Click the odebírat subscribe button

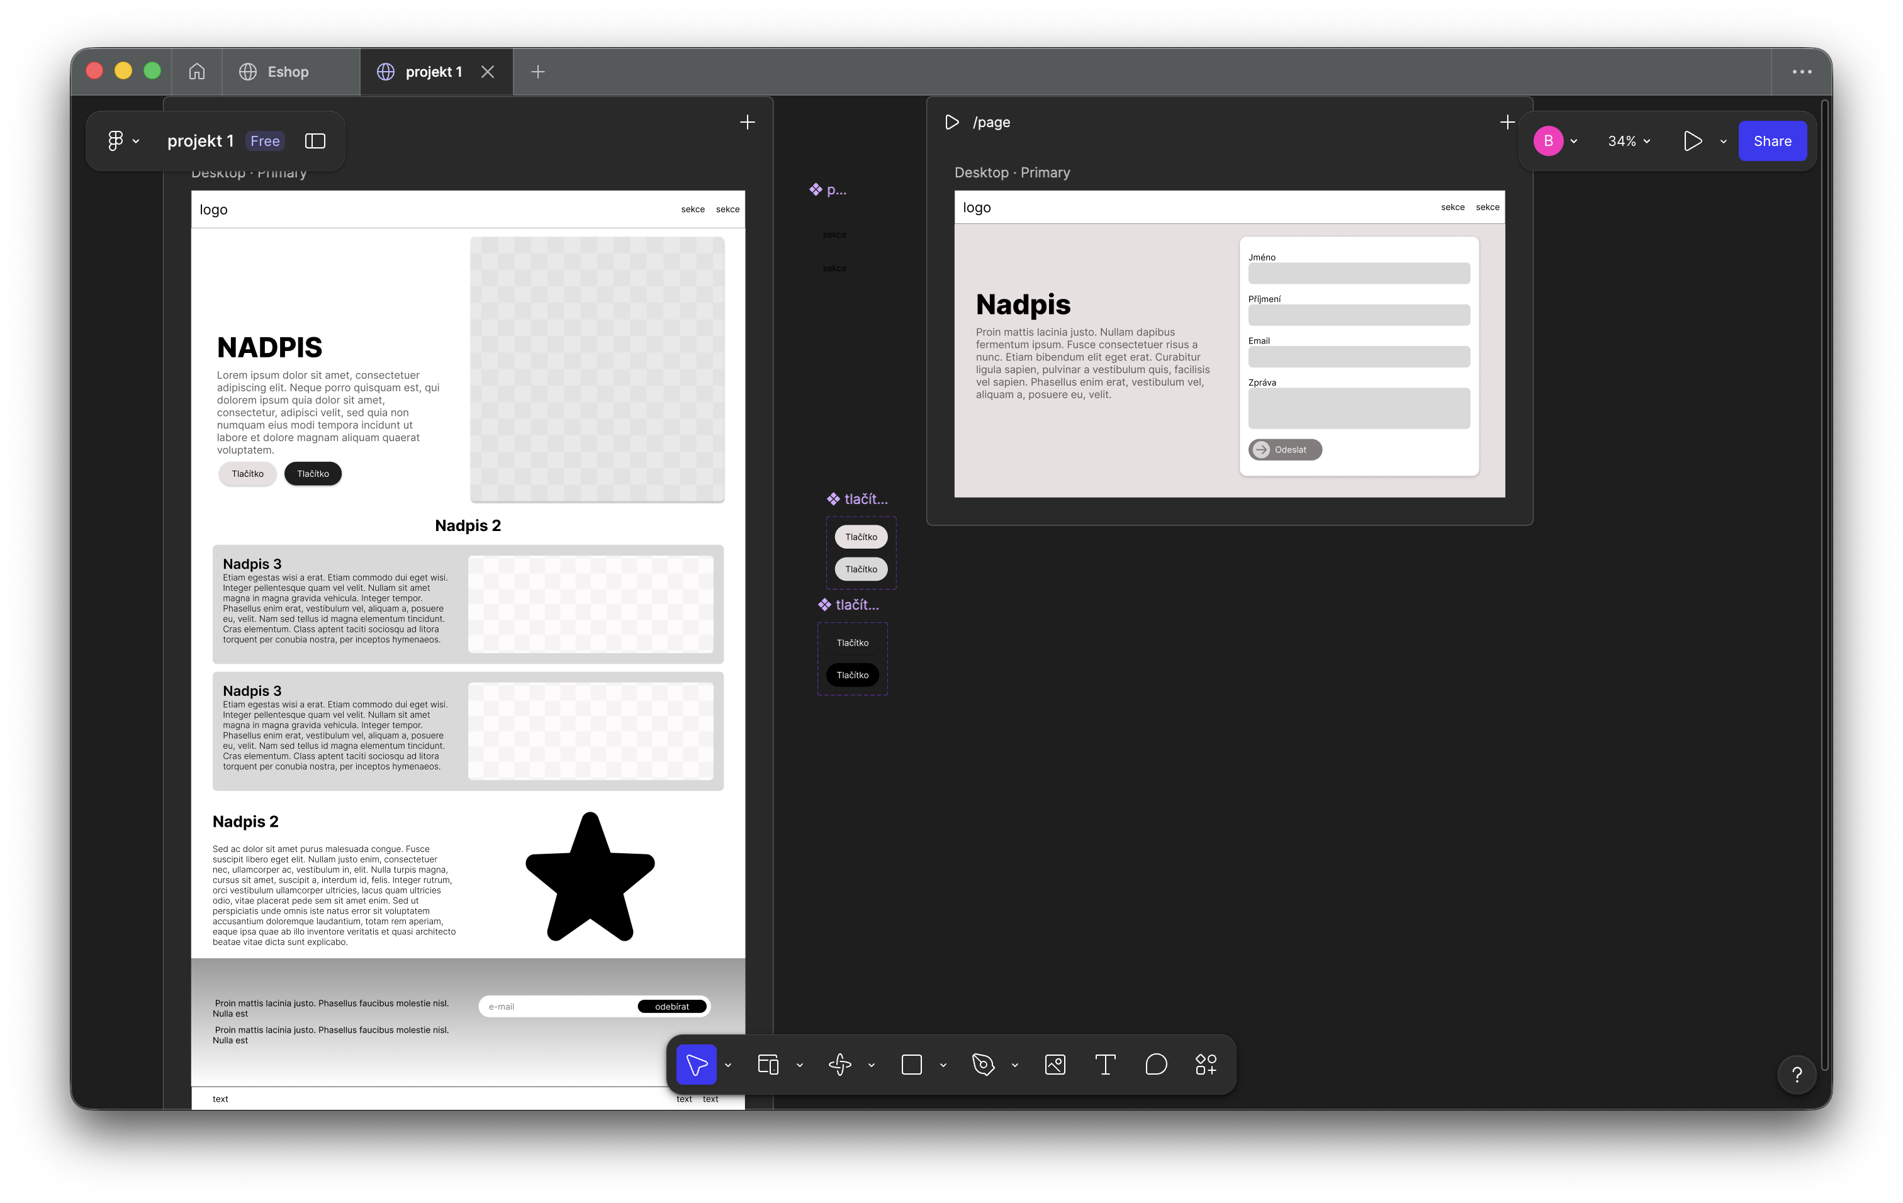671,1006
